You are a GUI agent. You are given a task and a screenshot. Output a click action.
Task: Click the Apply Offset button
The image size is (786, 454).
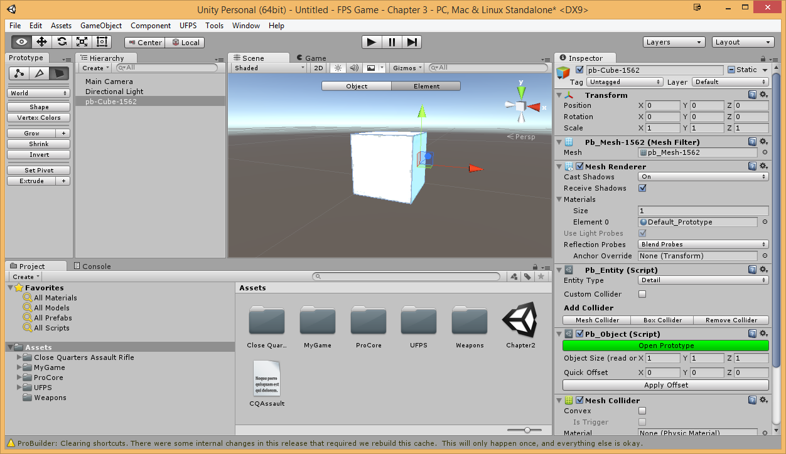click(665, 385)
